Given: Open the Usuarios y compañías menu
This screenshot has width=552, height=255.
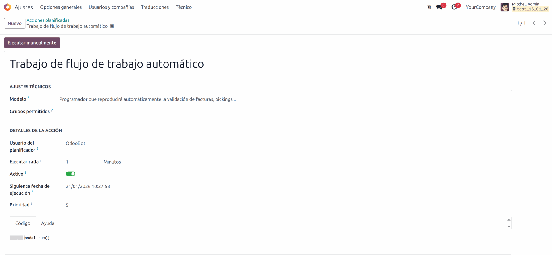Looking at the screenshot, I should [111, 7].
